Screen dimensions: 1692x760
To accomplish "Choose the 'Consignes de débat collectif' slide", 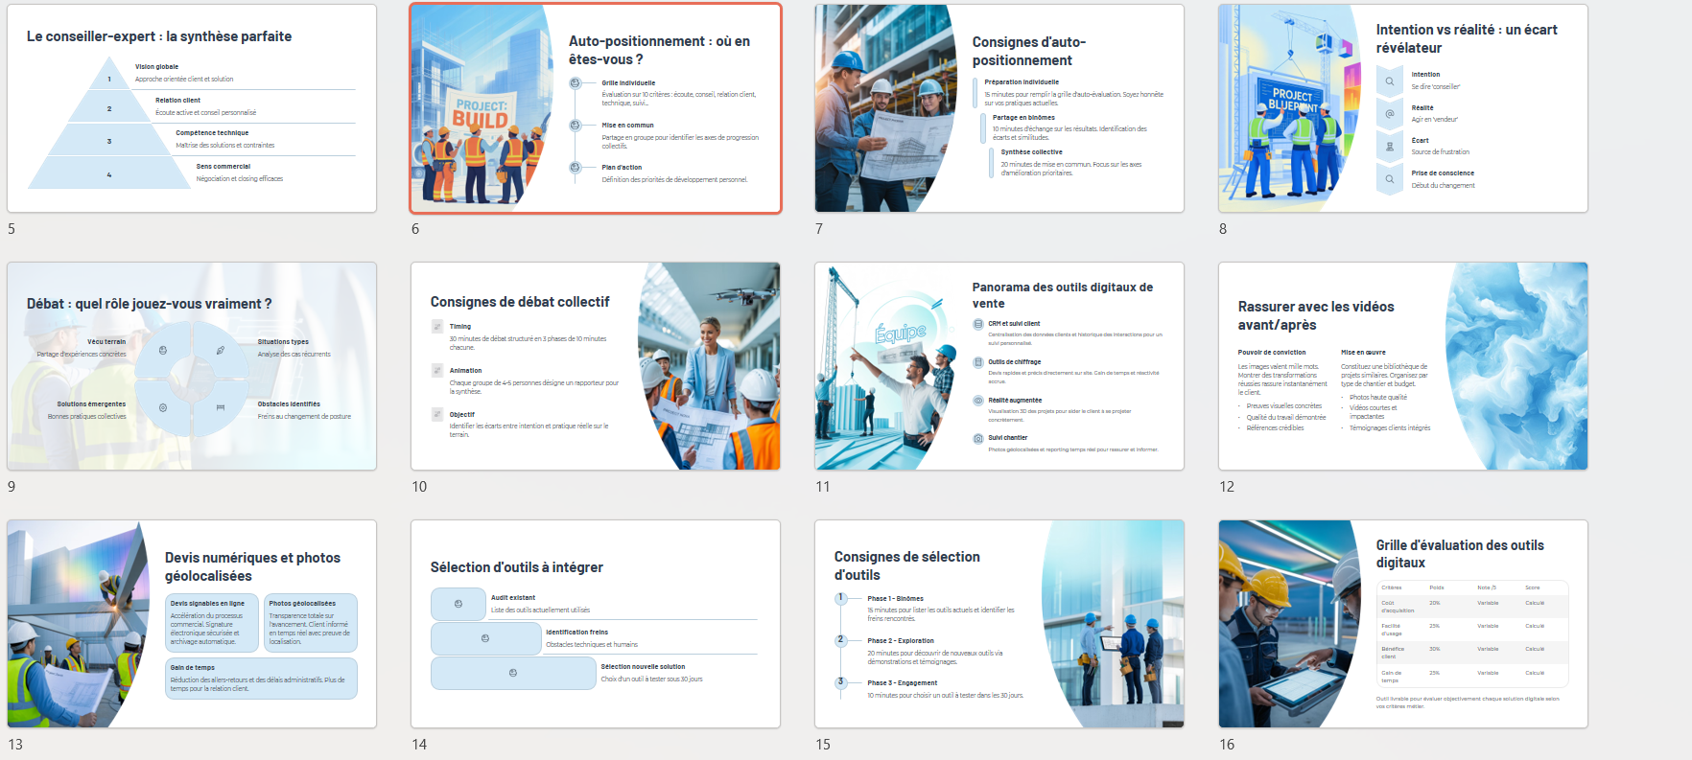I will [596, 366].
